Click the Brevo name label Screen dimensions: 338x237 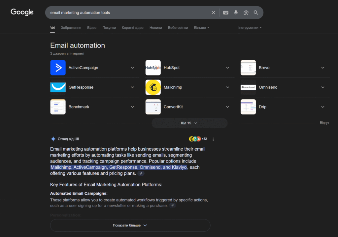tap(264, 68)
